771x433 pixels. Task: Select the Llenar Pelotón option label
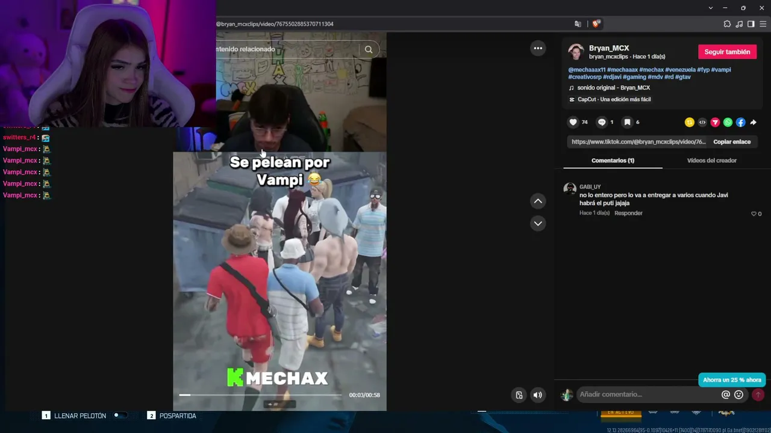pyautogui.click(x=80, y=416)
